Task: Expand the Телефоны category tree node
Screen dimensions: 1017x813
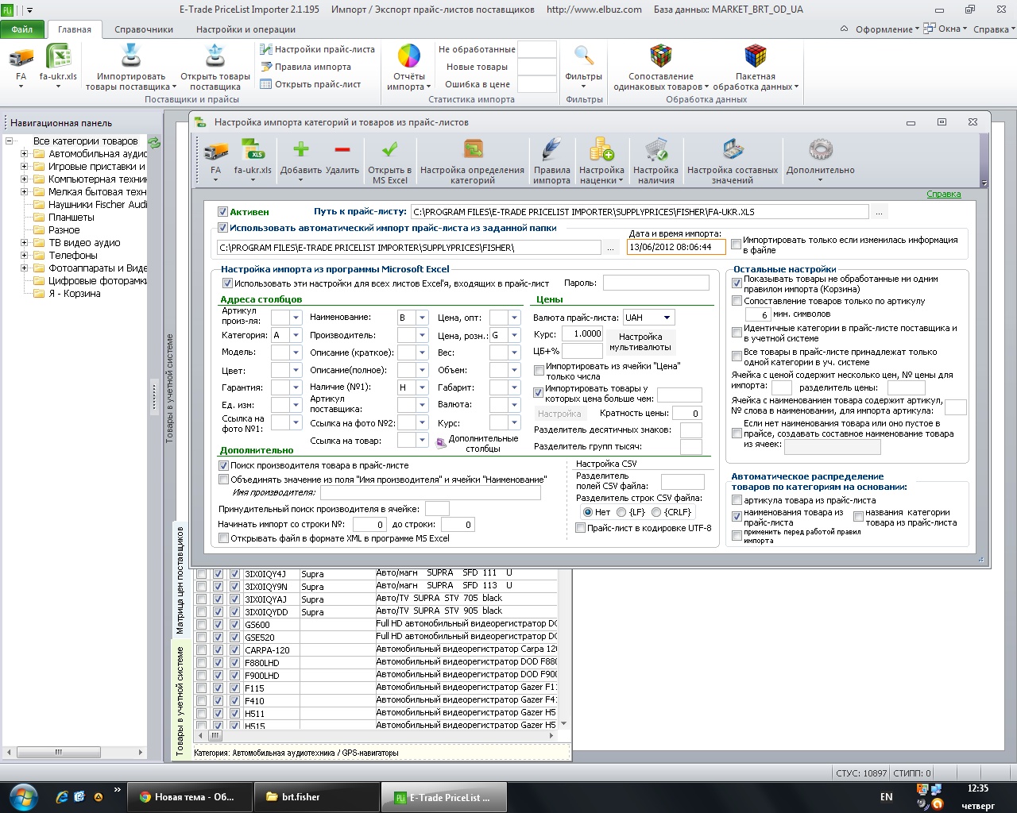Action: 24,256
